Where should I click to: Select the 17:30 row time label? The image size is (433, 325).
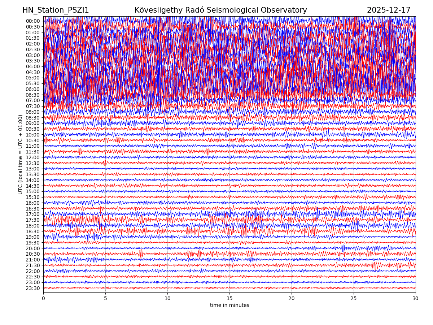pos(32,220)
